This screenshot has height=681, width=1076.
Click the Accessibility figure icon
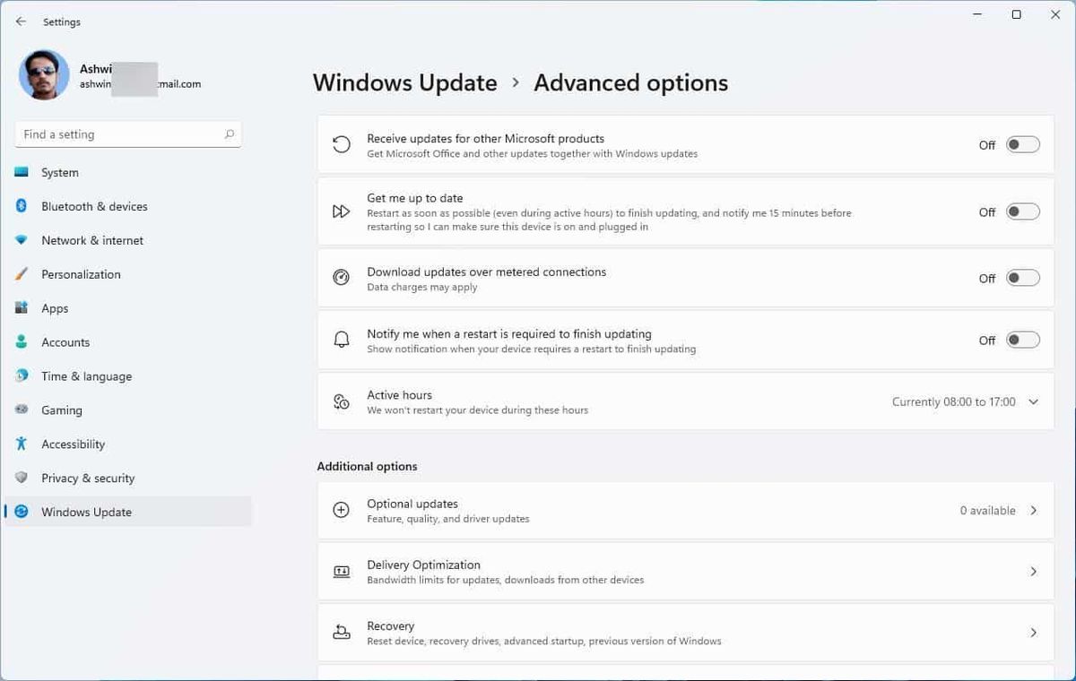point(22,444)
